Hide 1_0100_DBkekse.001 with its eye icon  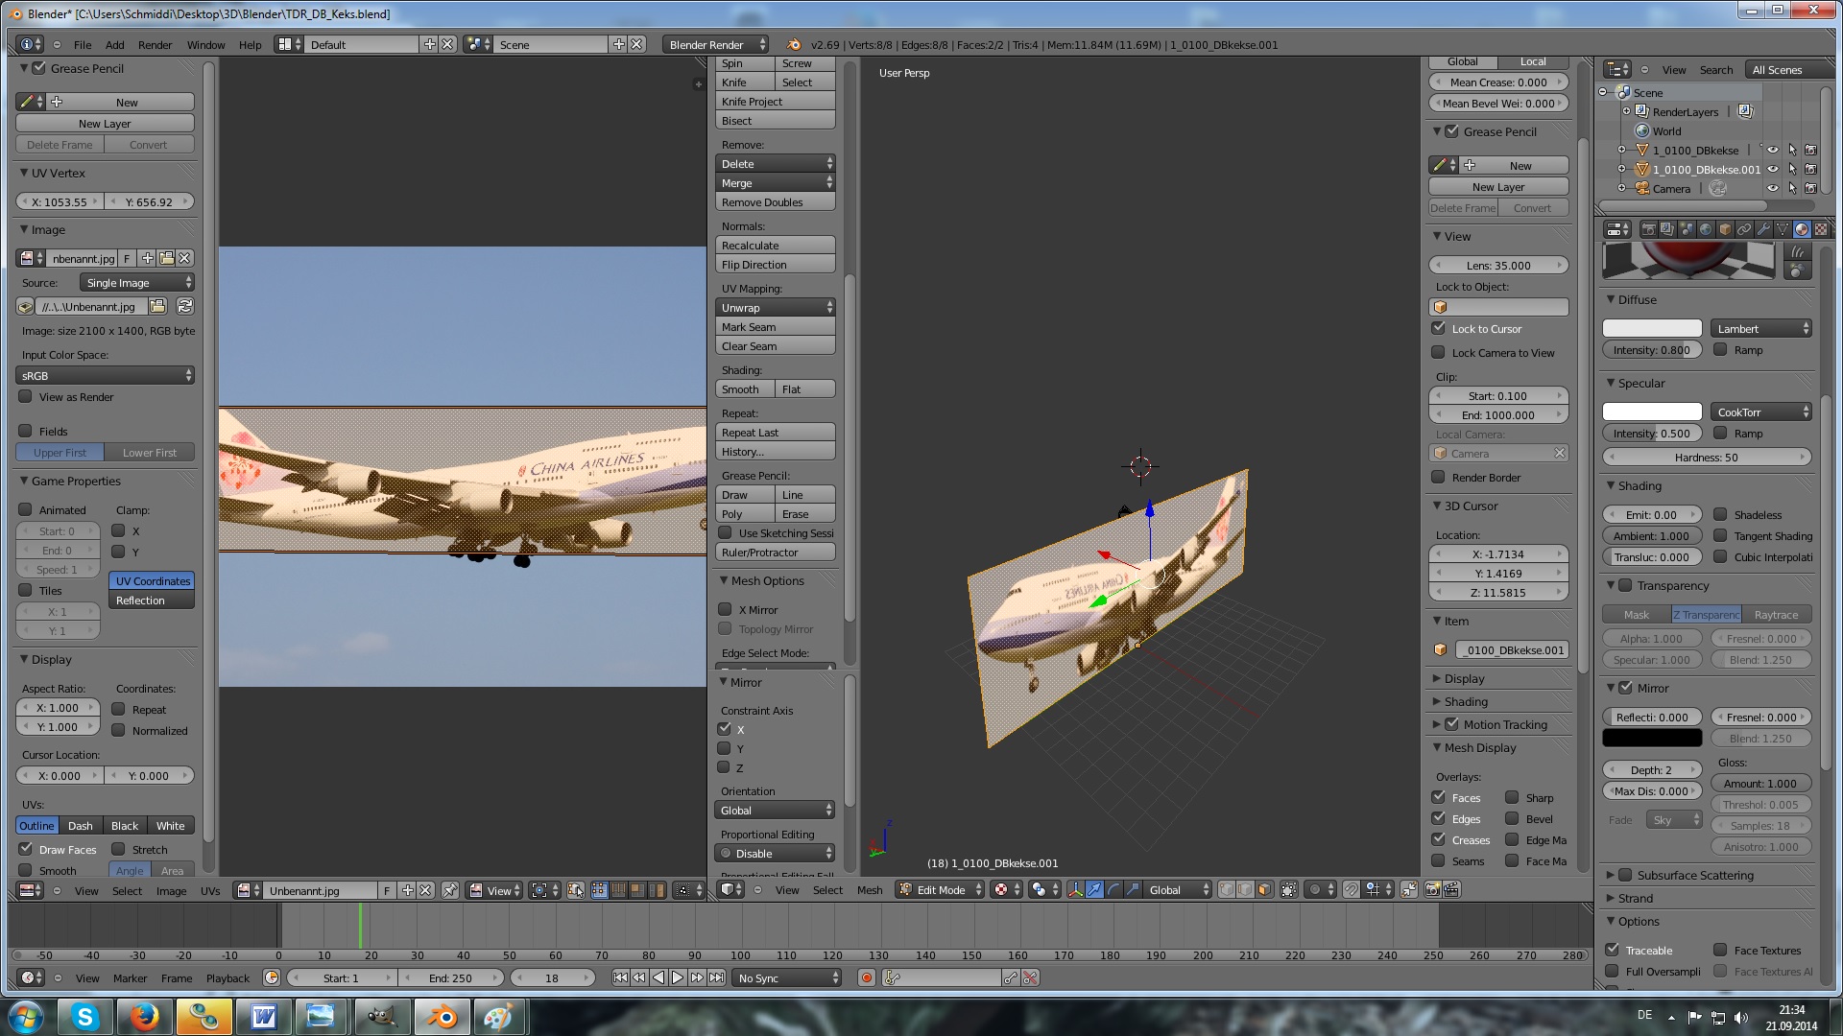1773,170
